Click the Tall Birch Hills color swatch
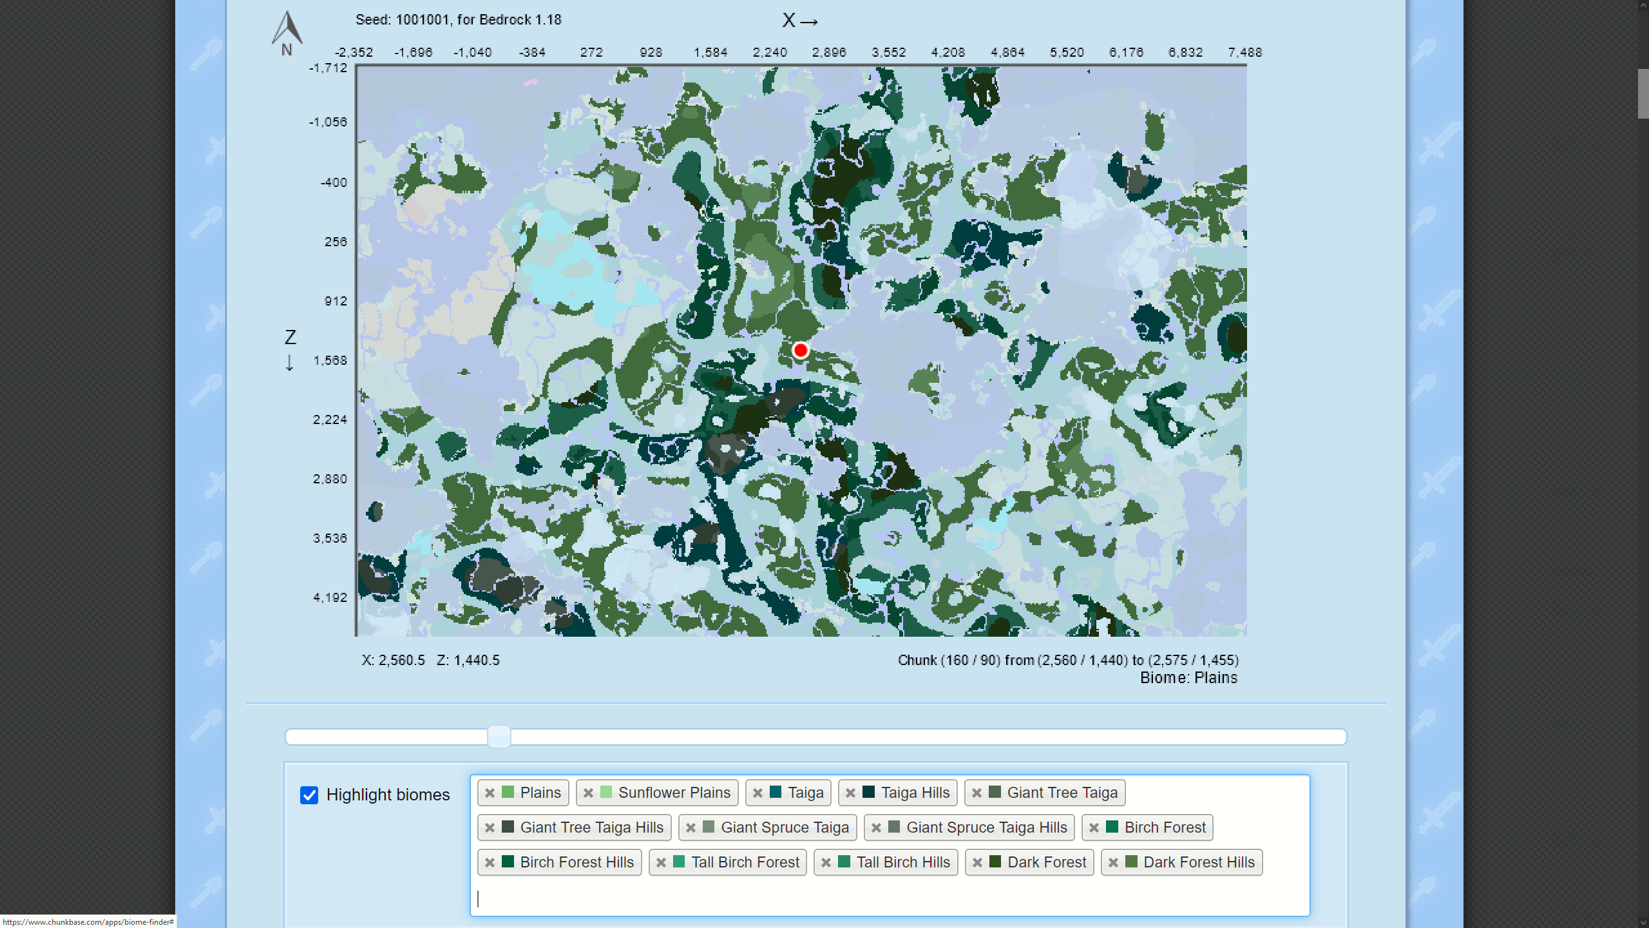 [x=844, y=862]
